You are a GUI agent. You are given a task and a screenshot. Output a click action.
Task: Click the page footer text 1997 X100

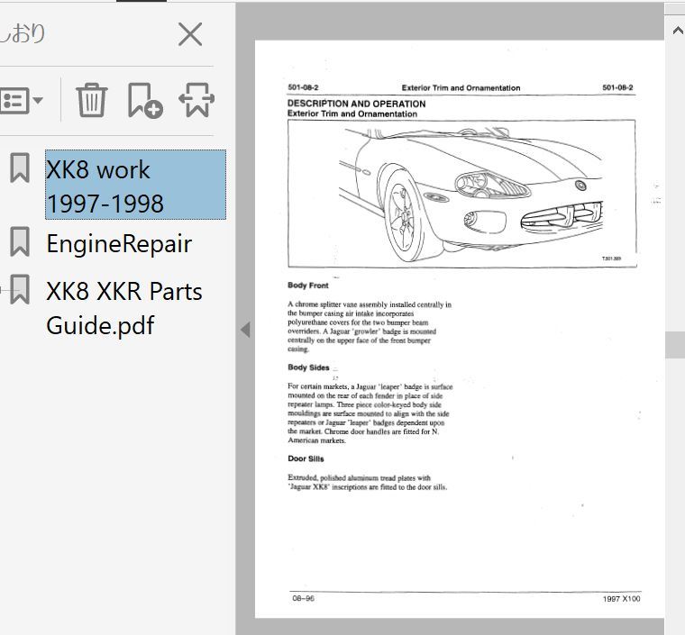[621, 599]
